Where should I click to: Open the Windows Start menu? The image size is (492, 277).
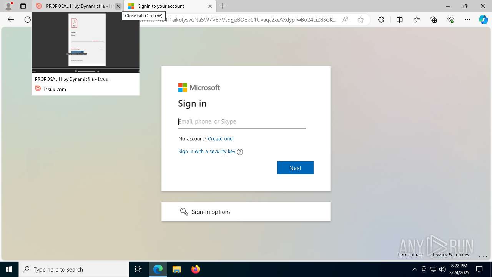pos(9,269)
